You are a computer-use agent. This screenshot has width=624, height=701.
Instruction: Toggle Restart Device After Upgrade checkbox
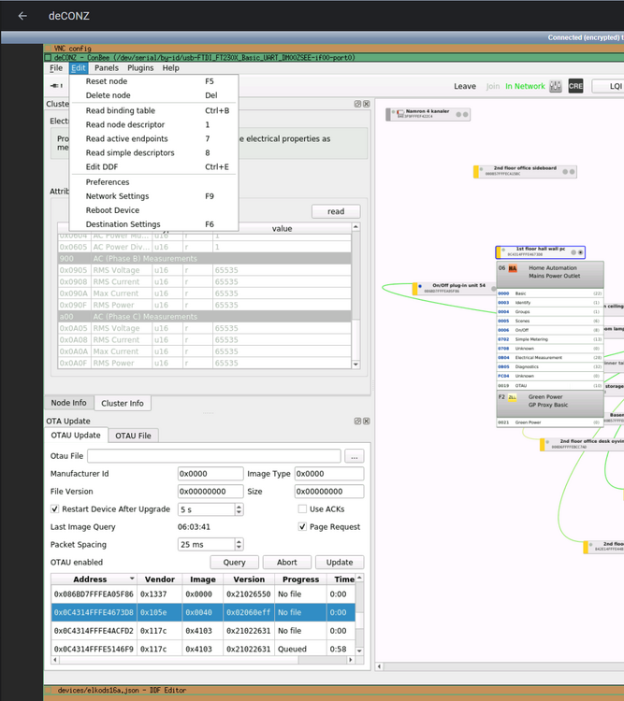coord(55,509)
